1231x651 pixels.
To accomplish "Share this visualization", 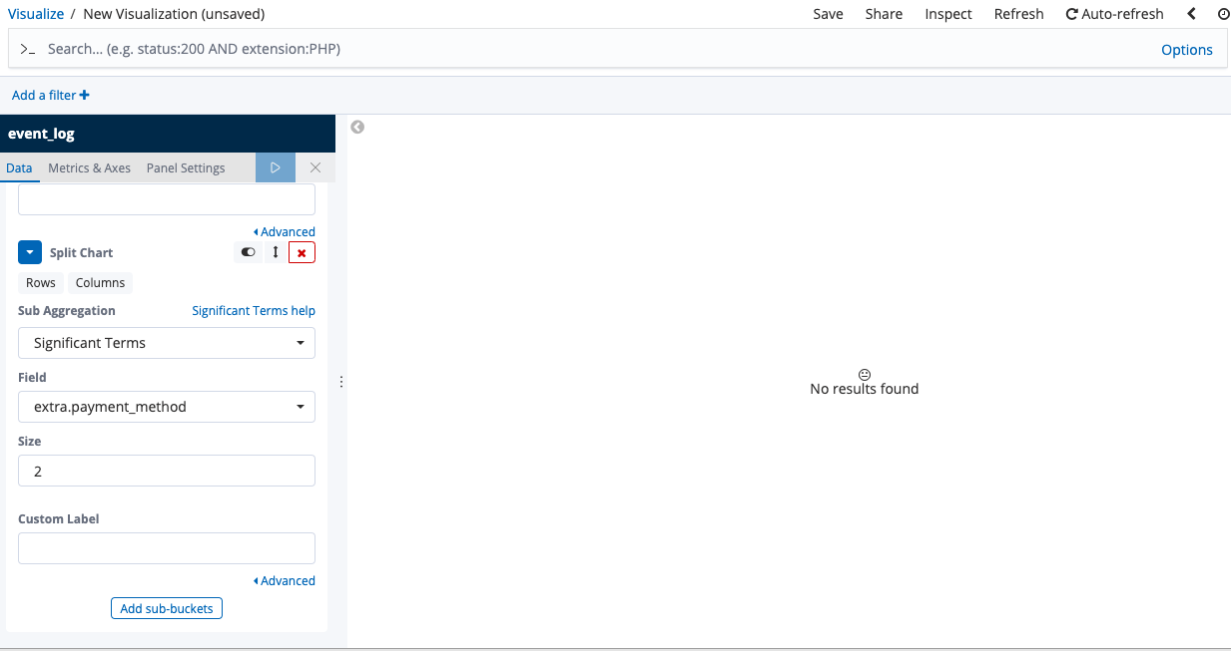I will click(884, 14).
